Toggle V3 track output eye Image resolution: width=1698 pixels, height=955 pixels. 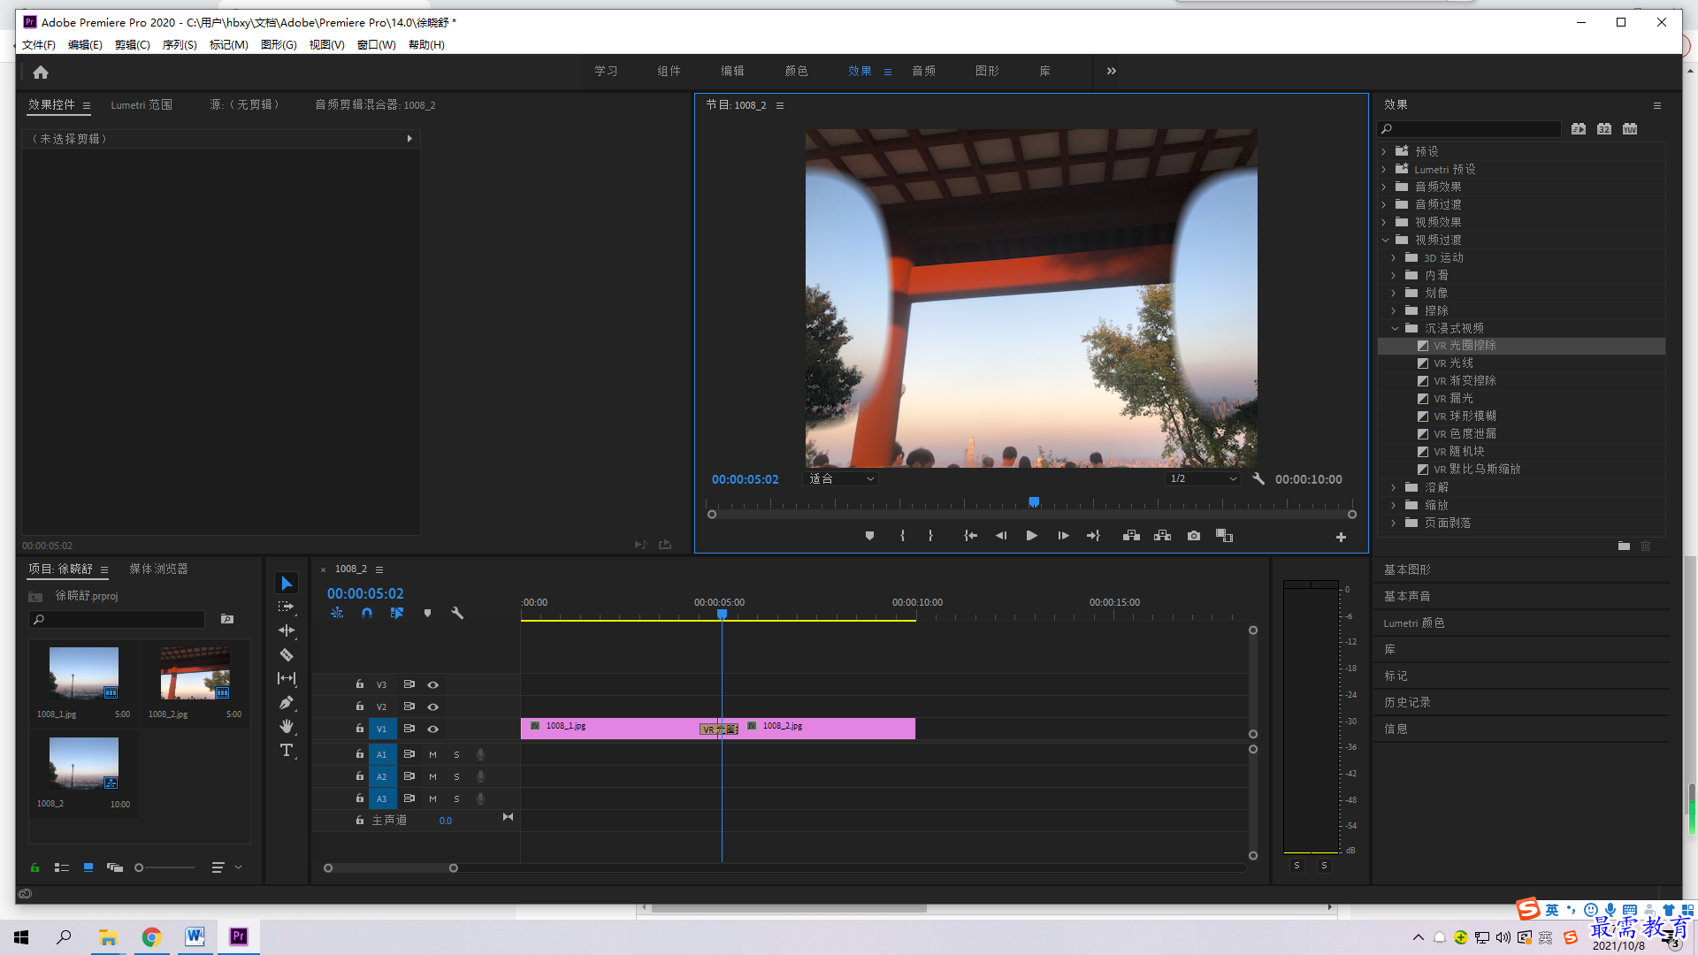click(433, 684)
